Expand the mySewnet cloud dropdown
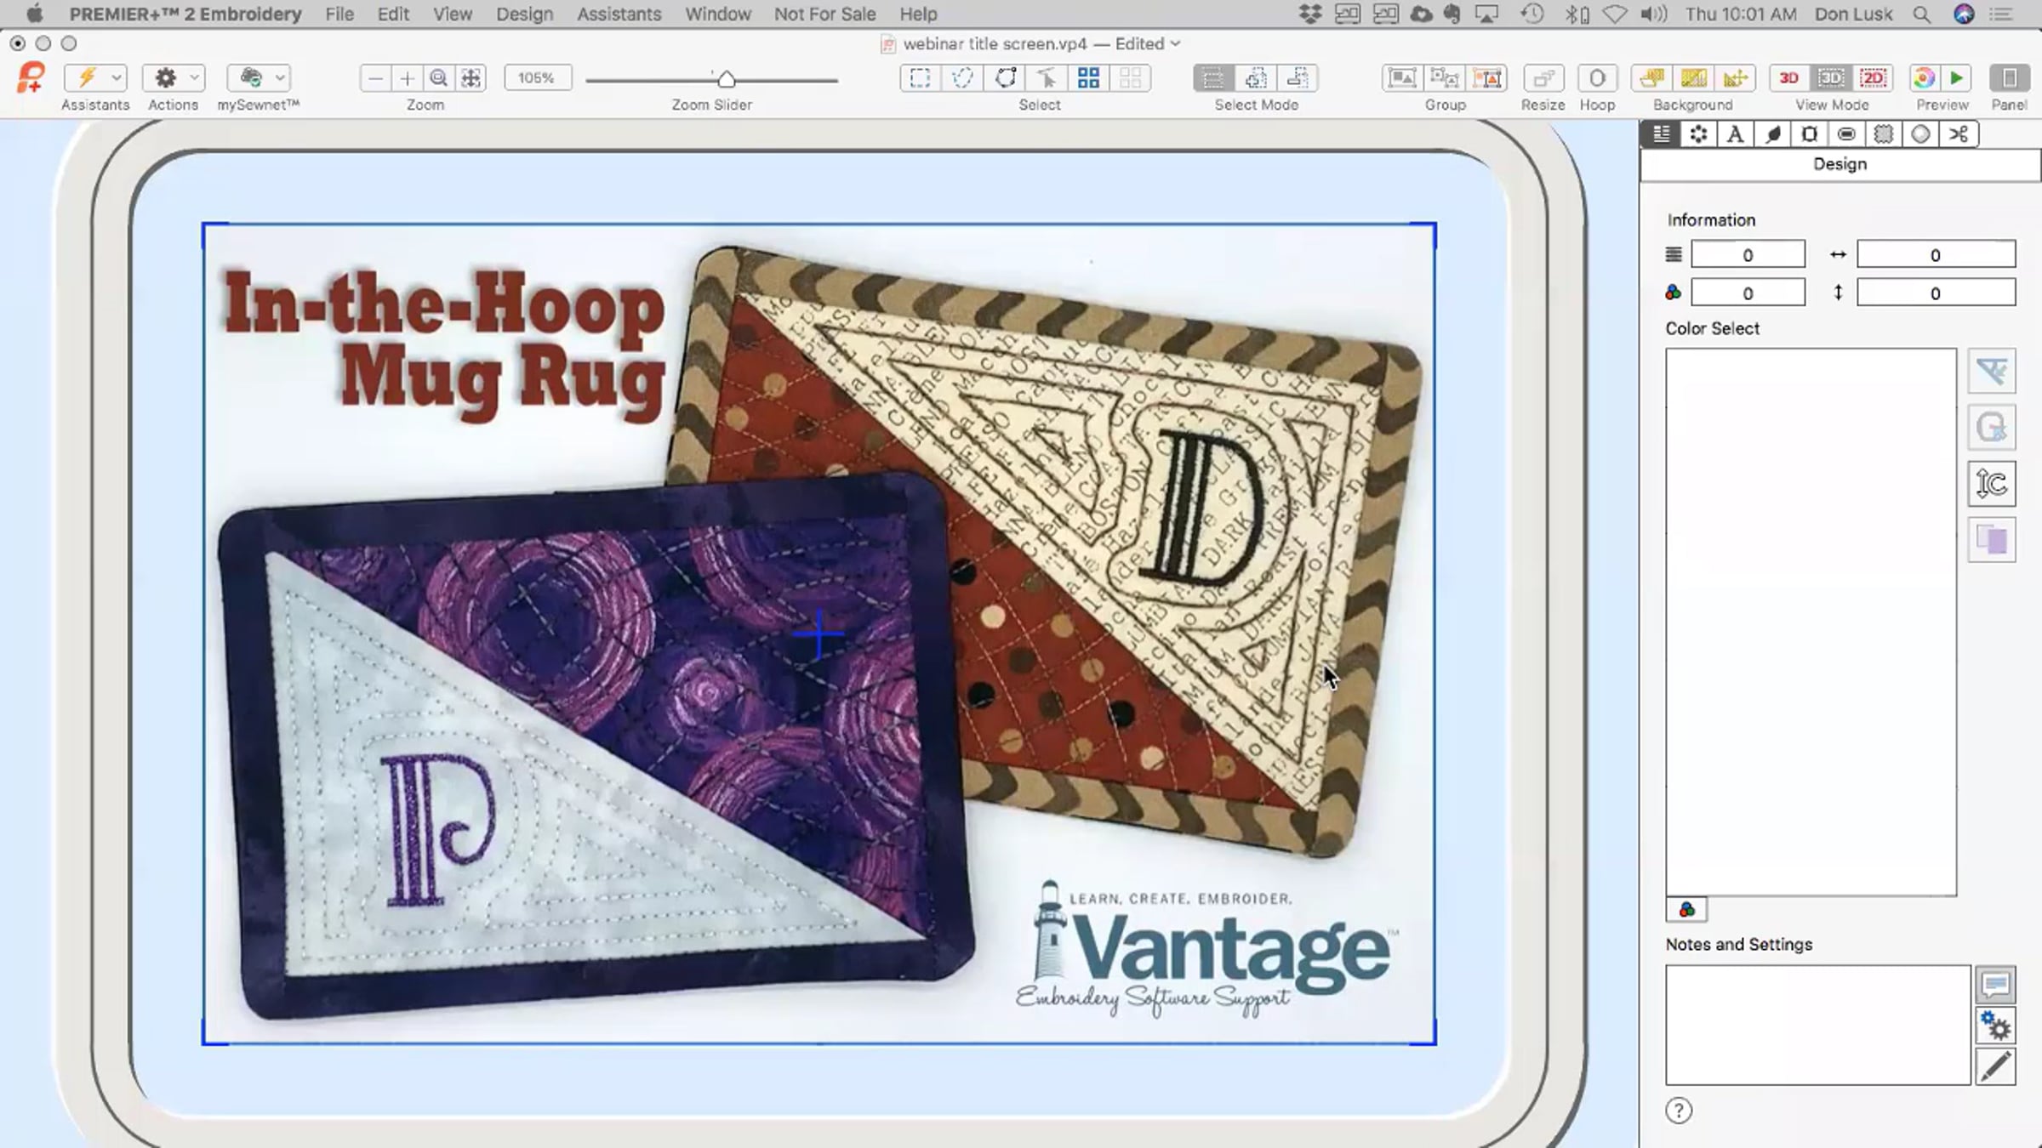The image size is (2042, 1148). point(259,78)
